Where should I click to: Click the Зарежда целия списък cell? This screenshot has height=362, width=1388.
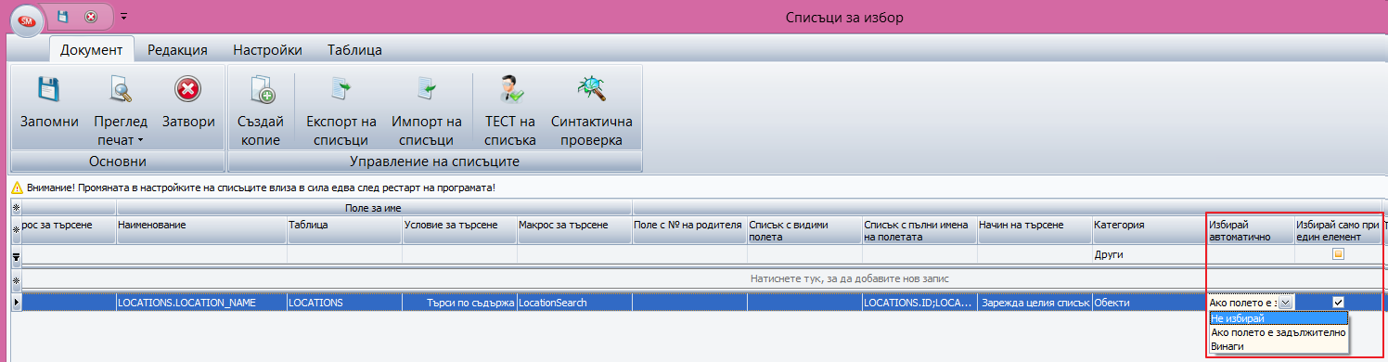click(x=1035, y=303)
